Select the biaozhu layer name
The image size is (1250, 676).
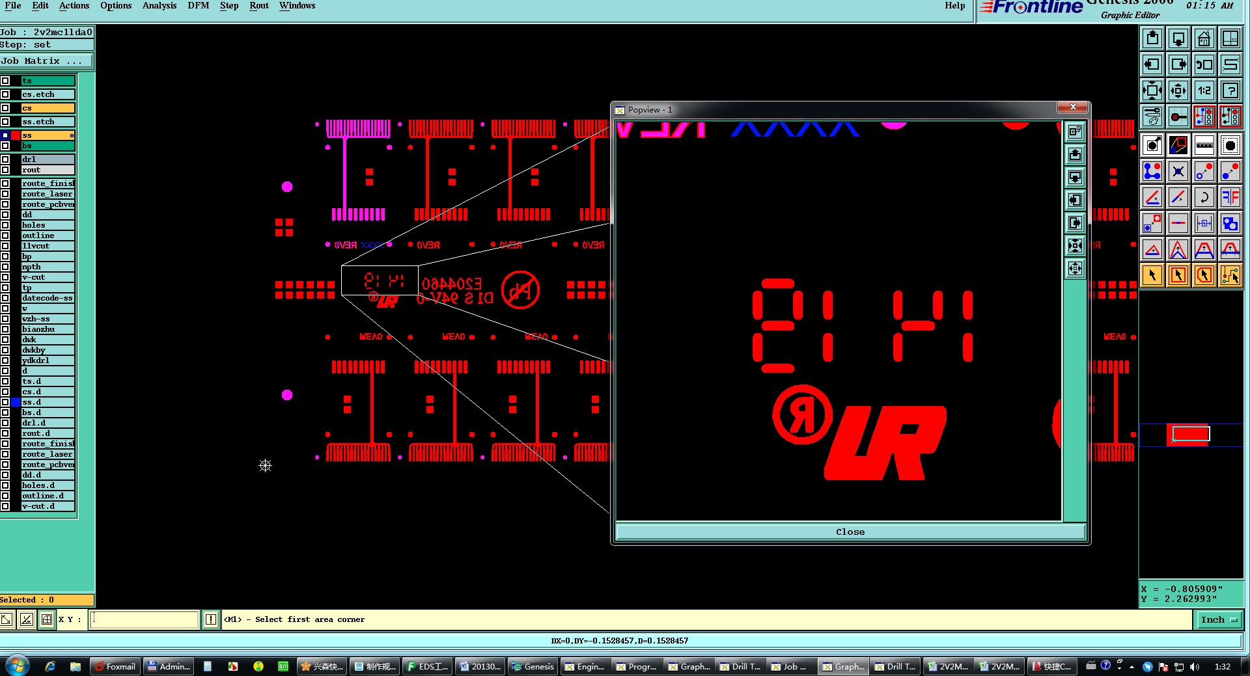[48, 329]
